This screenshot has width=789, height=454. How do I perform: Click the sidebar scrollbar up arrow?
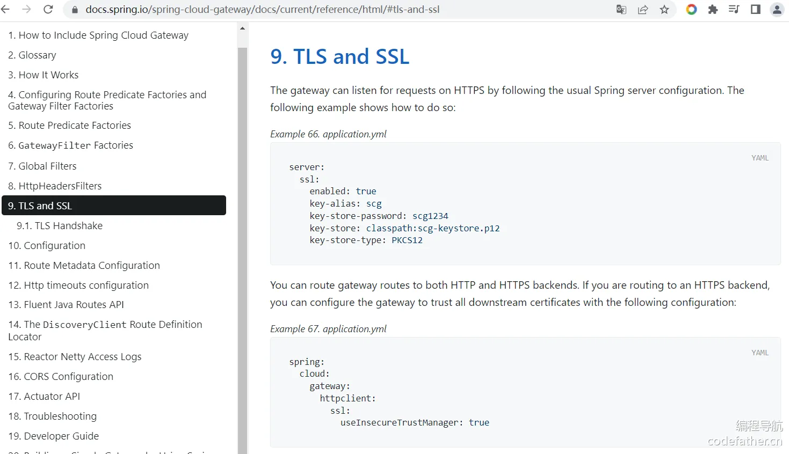pyautogui.click(x=242, y=28)
